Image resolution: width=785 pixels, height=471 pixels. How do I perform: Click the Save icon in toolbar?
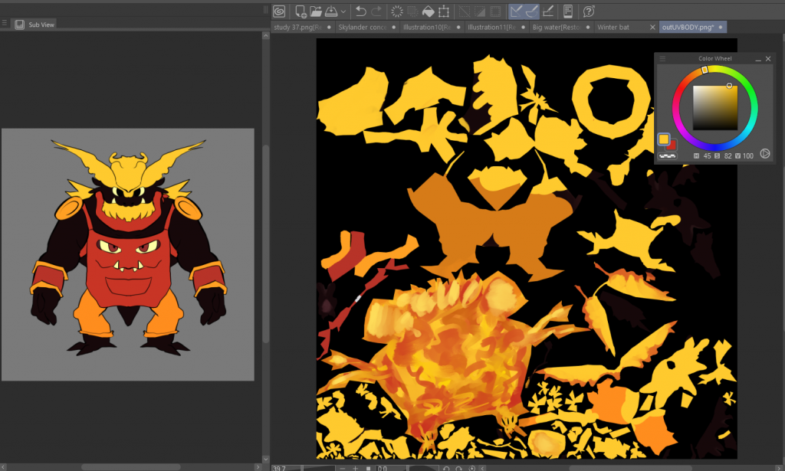(x=331, y=11)
